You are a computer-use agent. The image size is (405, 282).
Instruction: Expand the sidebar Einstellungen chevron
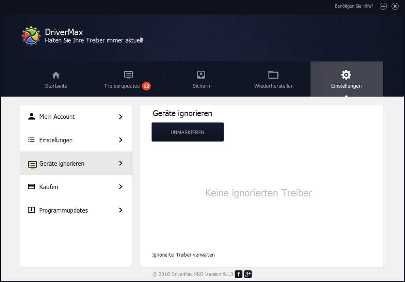pos(121,140)
